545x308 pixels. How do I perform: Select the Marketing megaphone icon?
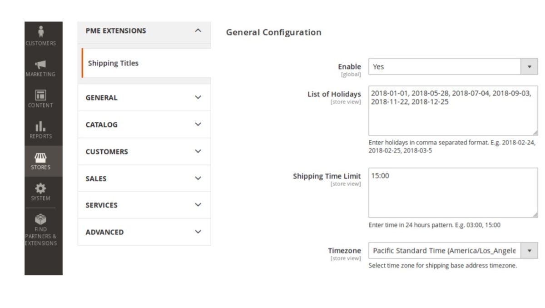pos(41,65)
